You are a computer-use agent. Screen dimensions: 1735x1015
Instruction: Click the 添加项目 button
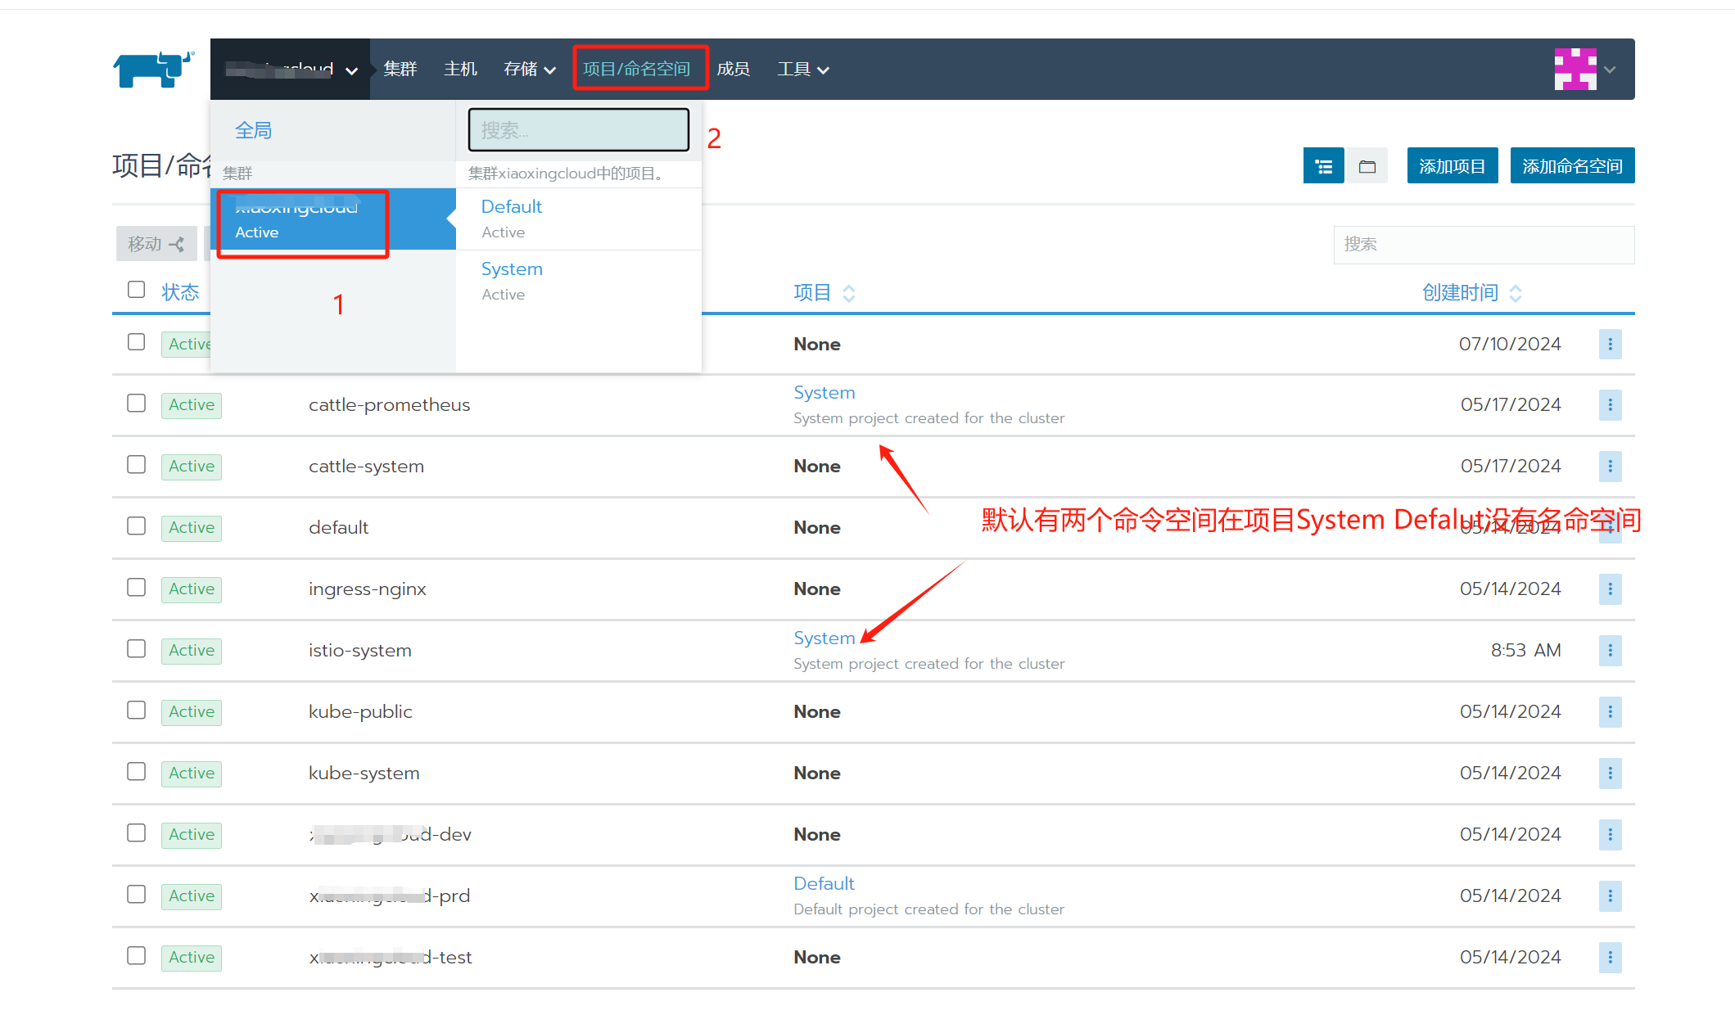tap(1453, 166)
